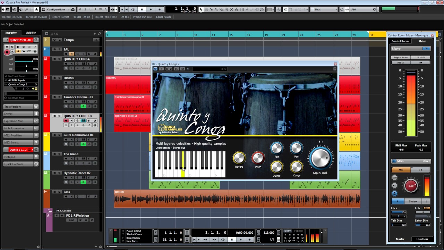
Task: Expand the Quick Controls section
Action: tap(21, 164)
